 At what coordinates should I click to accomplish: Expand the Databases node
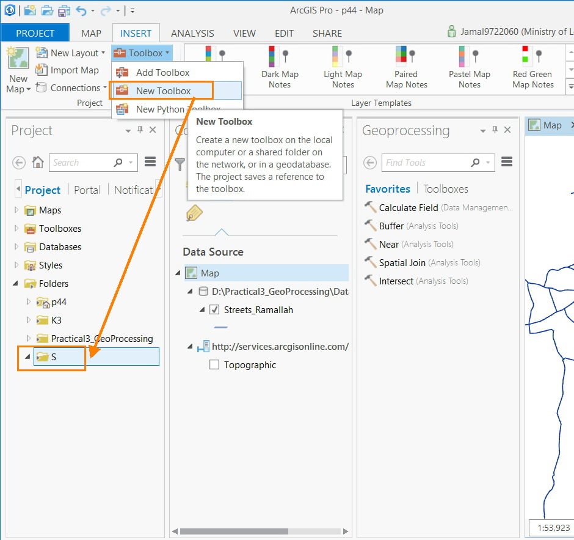(x=16, y=246)
